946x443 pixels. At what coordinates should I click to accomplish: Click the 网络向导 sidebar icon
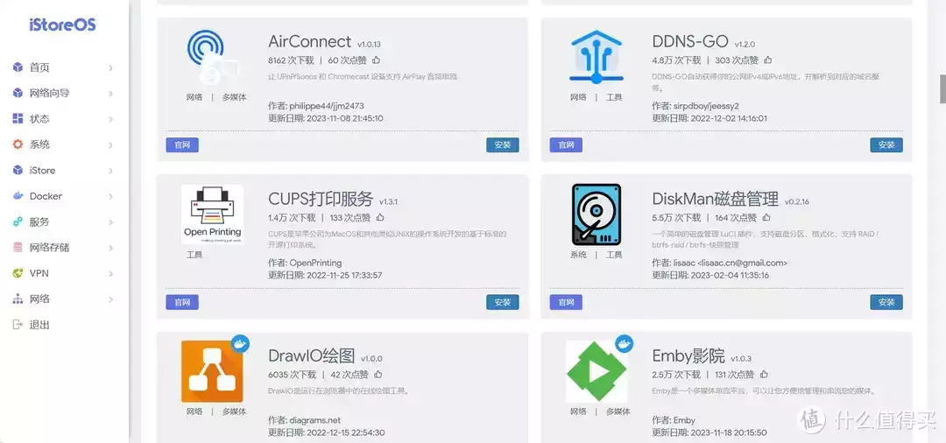(x=18, y=94)
